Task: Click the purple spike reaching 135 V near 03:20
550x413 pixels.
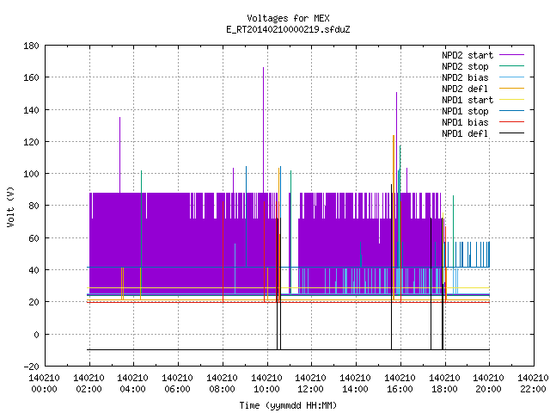Action: 120,155
